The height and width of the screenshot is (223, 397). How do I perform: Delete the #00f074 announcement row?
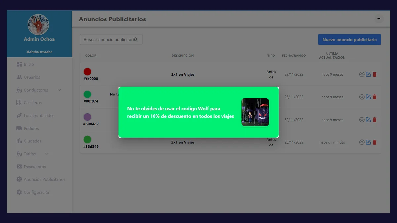375,97
